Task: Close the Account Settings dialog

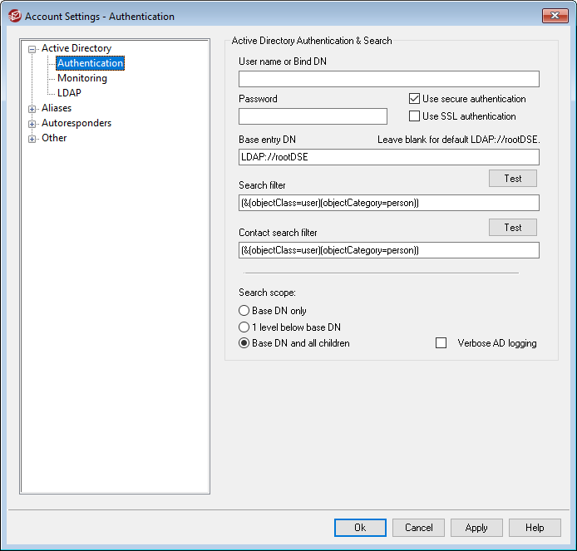Action: click(x=555, y=16)
